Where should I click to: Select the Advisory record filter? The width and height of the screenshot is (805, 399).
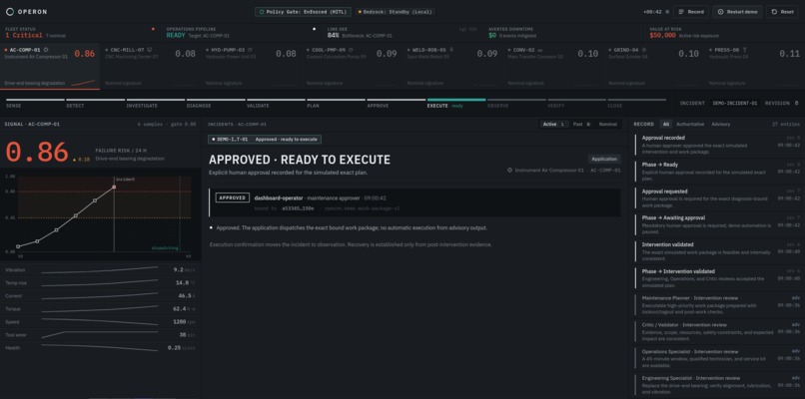(720, 124)
